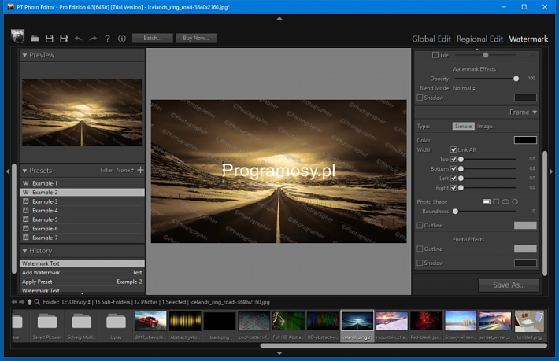Image resolution: width=559 pixels, height=361 pixels.
Task: Show the info circle icon
Action: [122, 39]
